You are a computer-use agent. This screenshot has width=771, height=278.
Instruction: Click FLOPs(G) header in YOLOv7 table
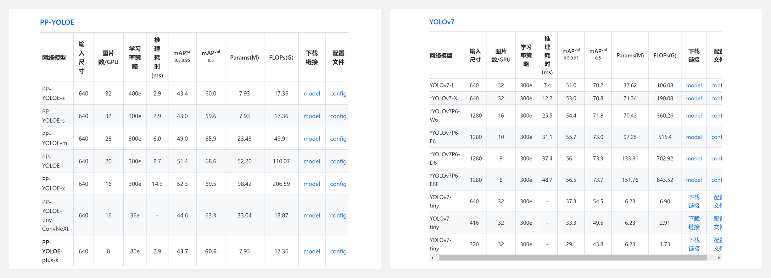click(x=665, y=56)
